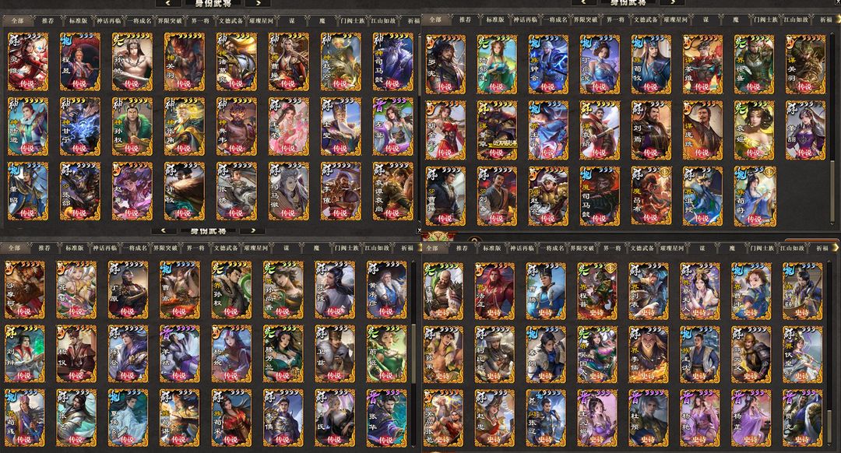Choose the 界李儒 epic card
841x453 pixels.
click(649, 355)
